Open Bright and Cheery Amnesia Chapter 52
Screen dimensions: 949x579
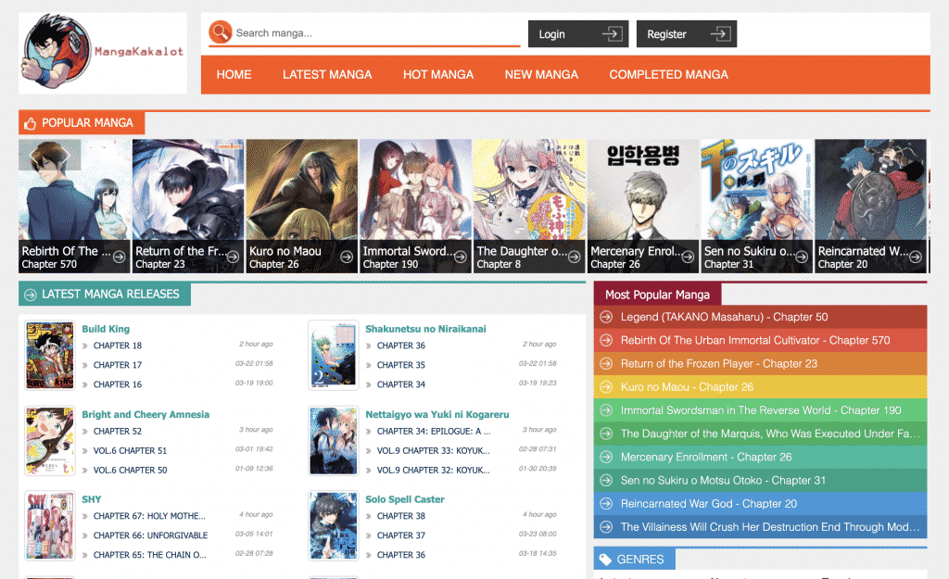coord(117,431)
